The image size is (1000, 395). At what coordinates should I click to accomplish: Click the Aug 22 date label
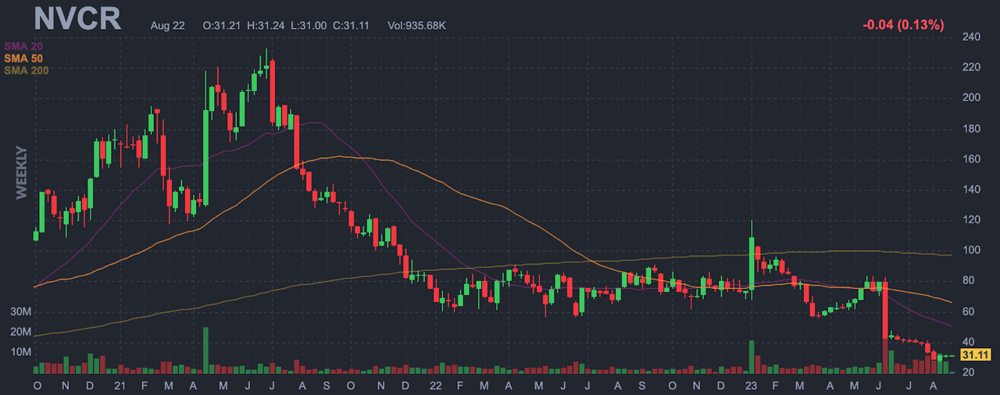point(168,25)
